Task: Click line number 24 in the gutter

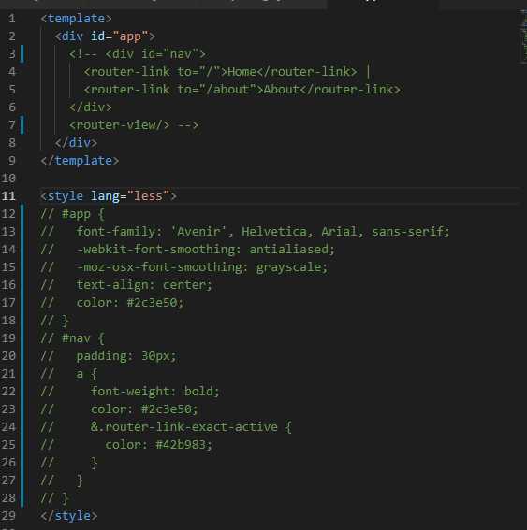Action: tap(8, 427)
